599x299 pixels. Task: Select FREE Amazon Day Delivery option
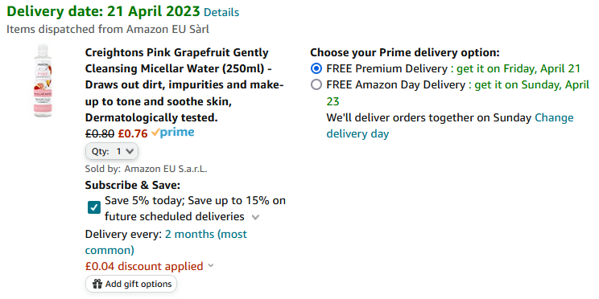pos(316,84)
